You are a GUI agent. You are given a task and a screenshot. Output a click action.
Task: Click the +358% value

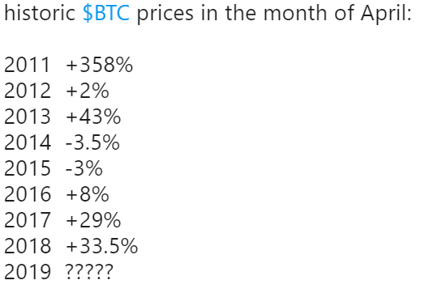pos(100,65)
